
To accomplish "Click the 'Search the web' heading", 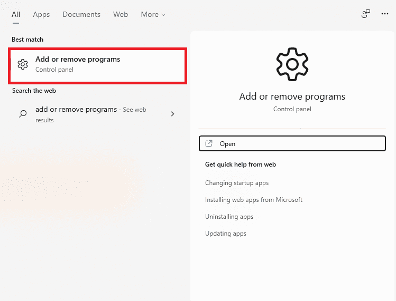I will 34,91.
